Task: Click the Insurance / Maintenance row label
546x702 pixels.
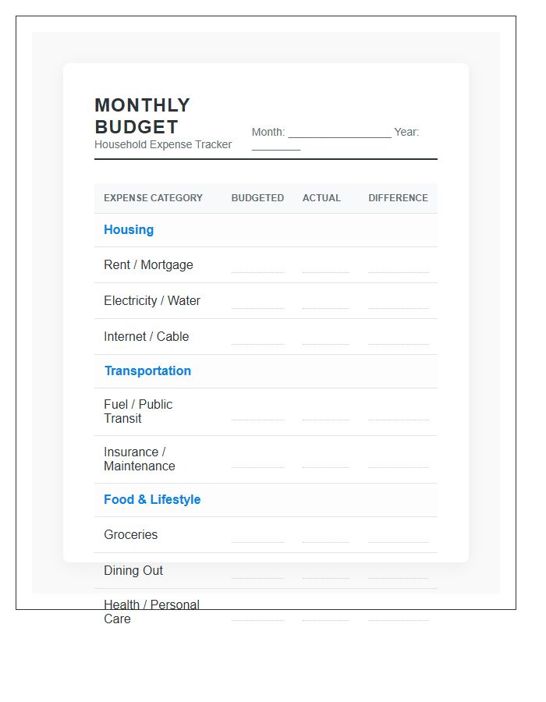Action: pos(139,459)
